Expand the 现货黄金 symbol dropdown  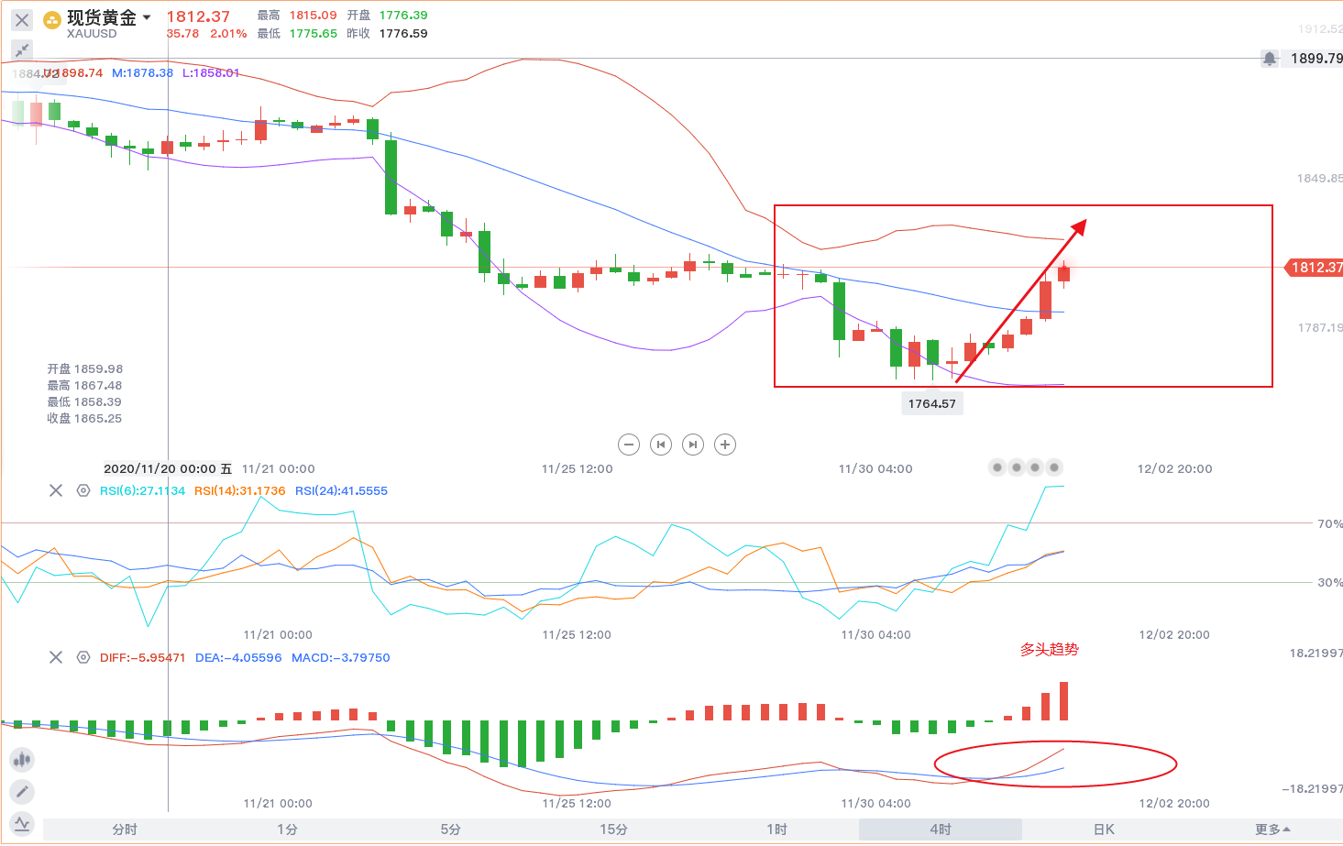147,17
